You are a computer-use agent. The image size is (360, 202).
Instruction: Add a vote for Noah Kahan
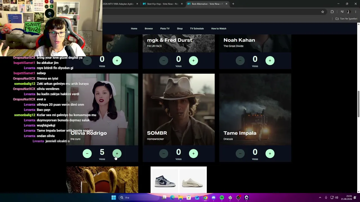click(x=270, y=61)
